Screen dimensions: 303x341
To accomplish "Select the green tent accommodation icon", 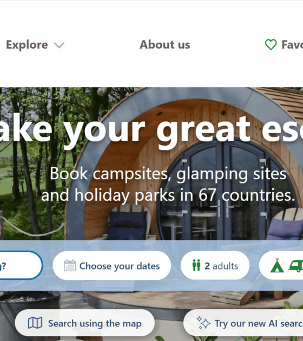I will click(x=277, y=266).
